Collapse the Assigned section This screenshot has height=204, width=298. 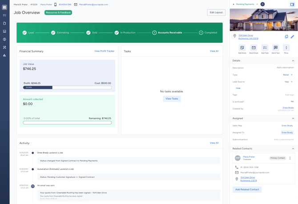293,119
